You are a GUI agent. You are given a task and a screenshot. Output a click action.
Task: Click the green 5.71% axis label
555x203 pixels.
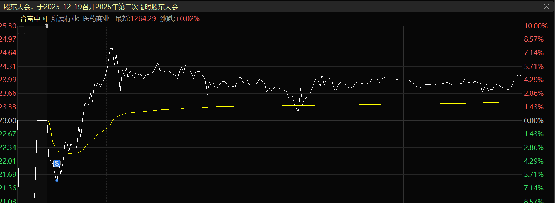(x=534, y=174)
